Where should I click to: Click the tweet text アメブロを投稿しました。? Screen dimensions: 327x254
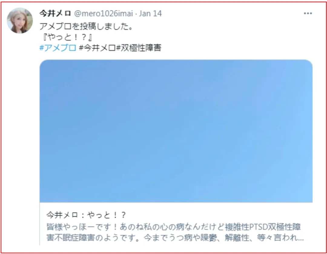tap(86, 27)
